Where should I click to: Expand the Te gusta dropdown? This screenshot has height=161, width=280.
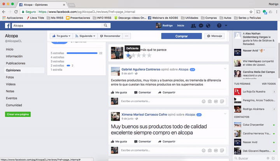(61, 36)
